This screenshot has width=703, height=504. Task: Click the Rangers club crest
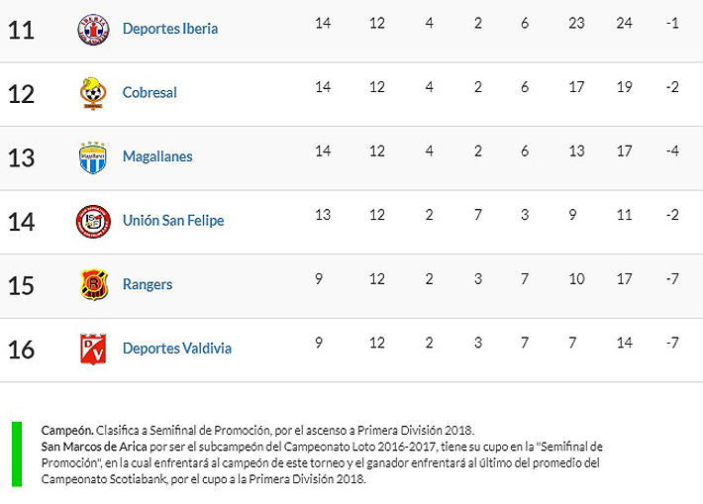coord(93,285)
